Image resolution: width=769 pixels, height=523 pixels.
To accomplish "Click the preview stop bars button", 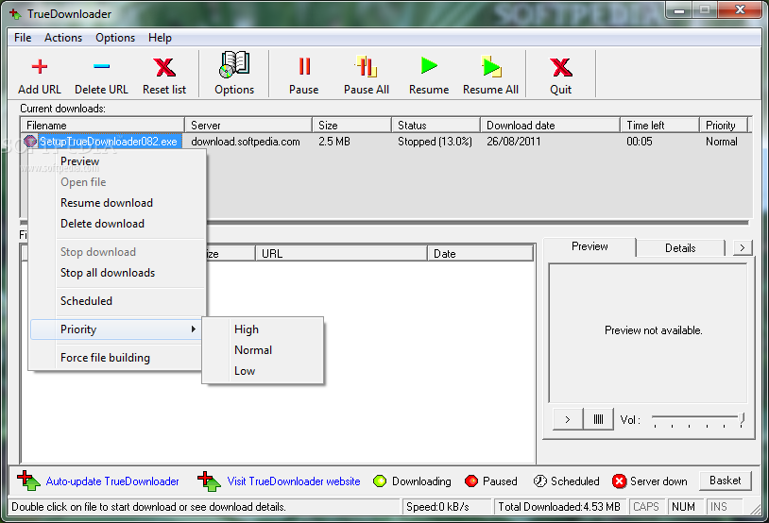I will point(598,419).
